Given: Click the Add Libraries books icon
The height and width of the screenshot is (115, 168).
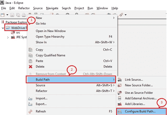Looking at the screenshot, I should point(120,104).
